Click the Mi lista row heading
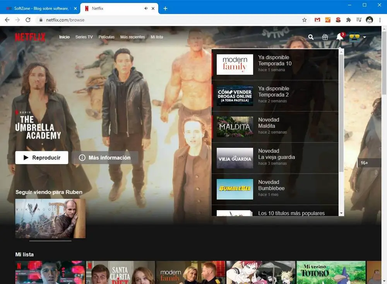This screenshot has width=387, height=284. click(24, 254)
